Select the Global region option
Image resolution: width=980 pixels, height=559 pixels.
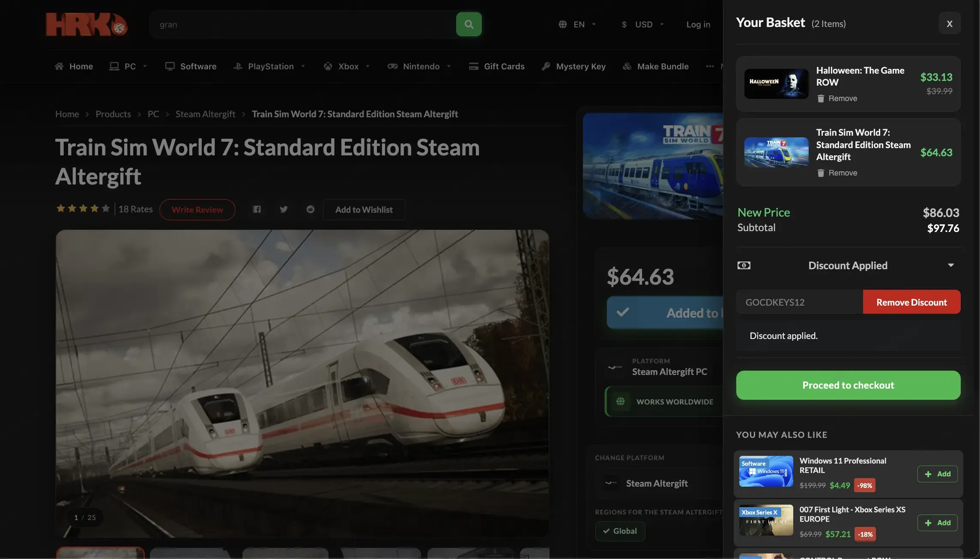coord(620,531)
